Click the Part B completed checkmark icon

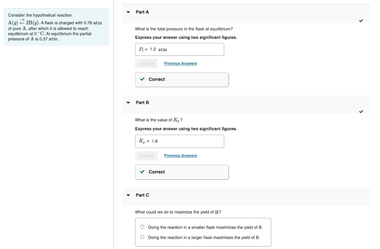pyautogui.click(x=361, y=111)
